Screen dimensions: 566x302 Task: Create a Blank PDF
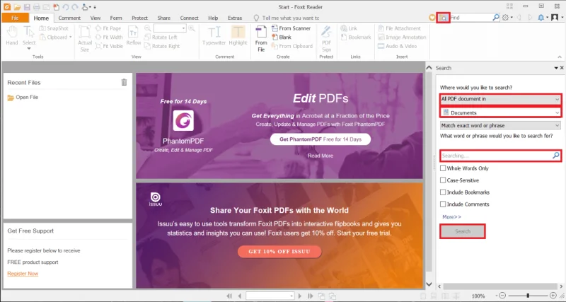click(281, 37)
